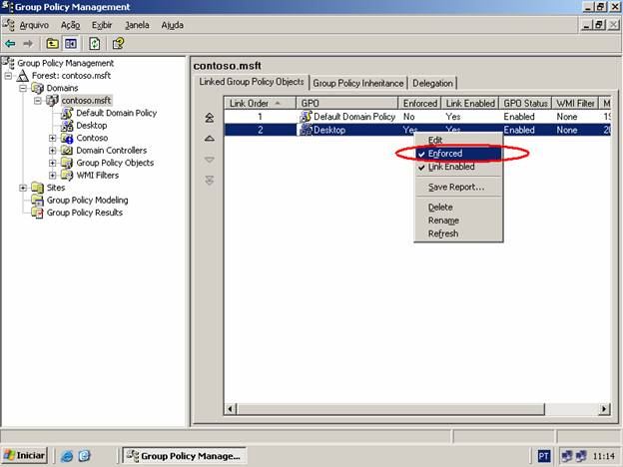This screenshot has height=467, width=623.
Task: Toggle the Show/Hide console tree icon
Action: click(71, 43)
